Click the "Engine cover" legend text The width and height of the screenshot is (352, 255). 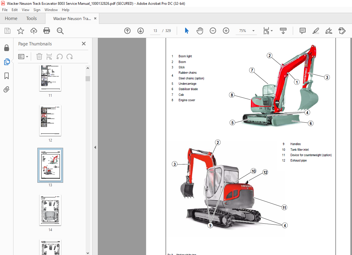[187, 100]
